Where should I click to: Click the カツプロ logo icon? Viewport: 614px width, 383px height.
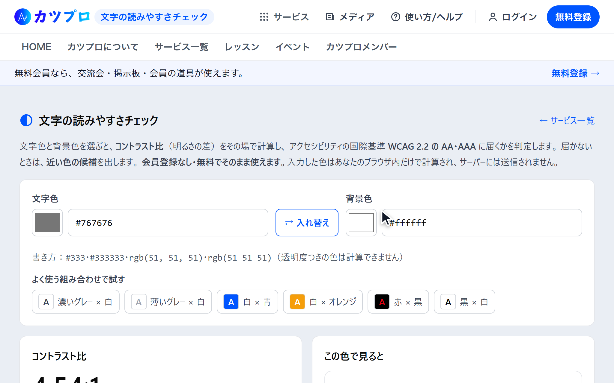pyautogui.click(x=23, y=17)
